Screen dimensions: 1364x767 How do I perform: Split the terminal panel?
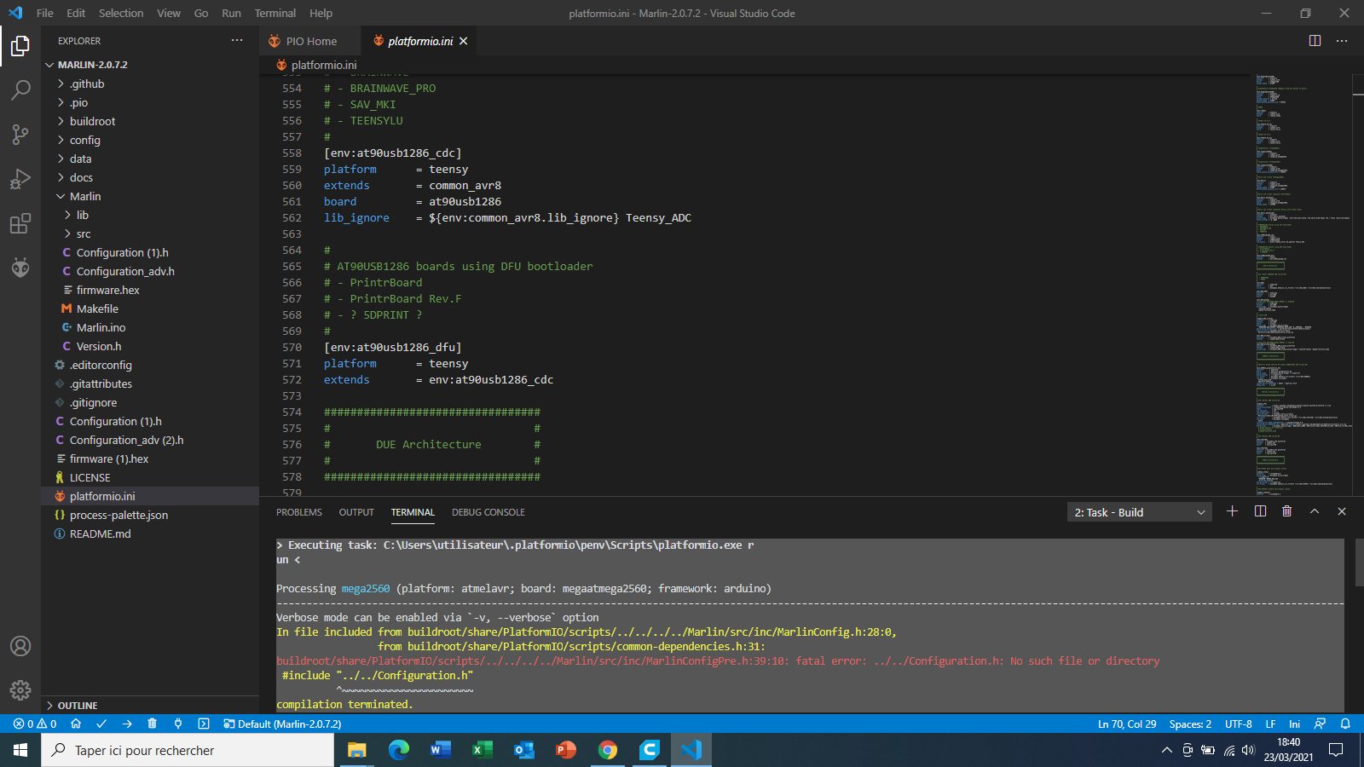coord(1260,511)
